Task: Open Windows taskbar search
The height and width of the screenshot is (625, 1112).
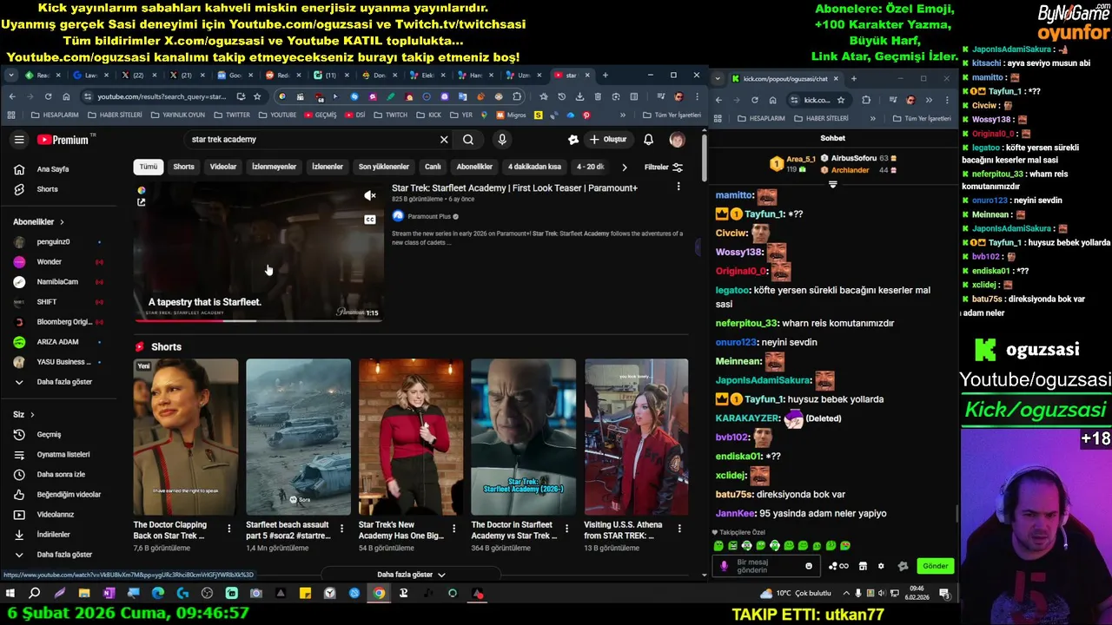Action: point(35,594)
